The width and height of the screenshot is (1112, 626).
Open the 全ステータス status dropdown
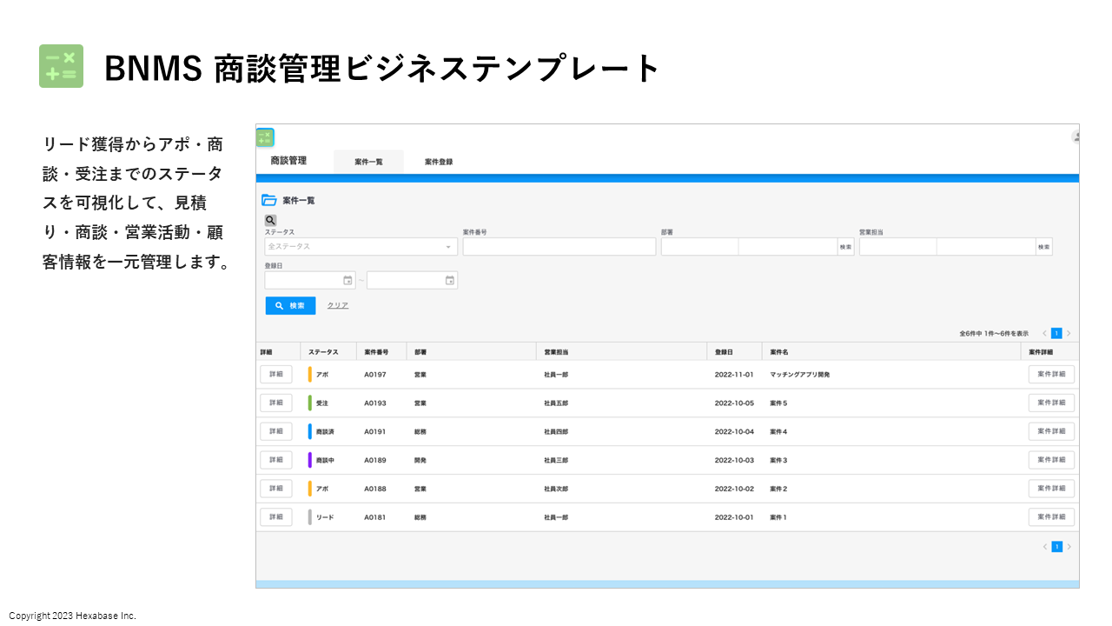[x=361, y=247]
